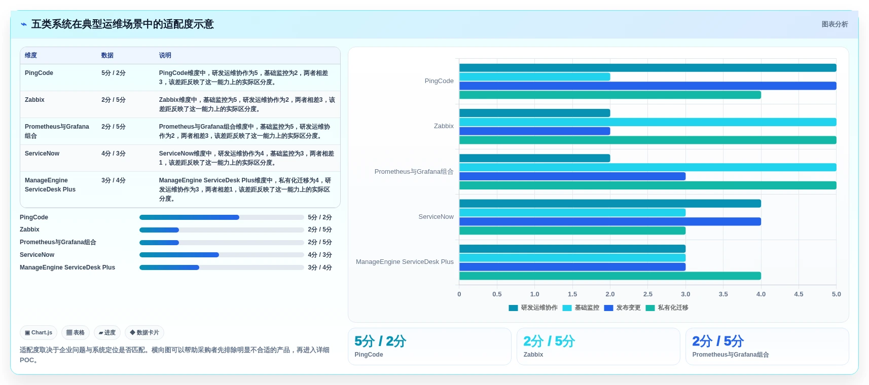Click the 维度 column header
The image size is (869, 385).
[31, 55]
